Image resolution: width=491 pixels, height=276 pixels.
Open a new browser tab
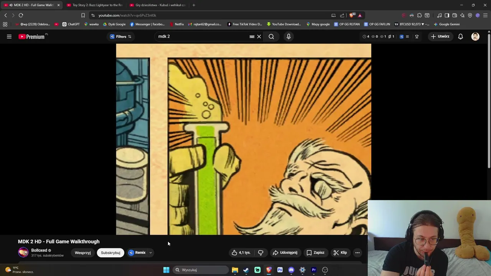point(194,5)
